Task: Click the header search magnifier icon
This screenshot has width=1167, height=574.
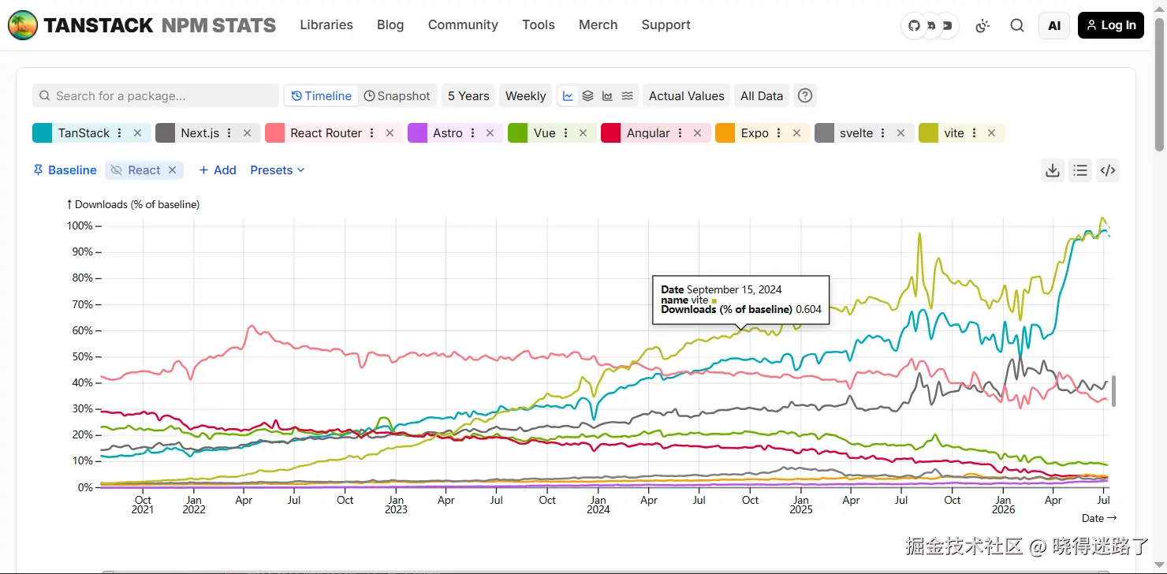Action: click(1017, 25)
